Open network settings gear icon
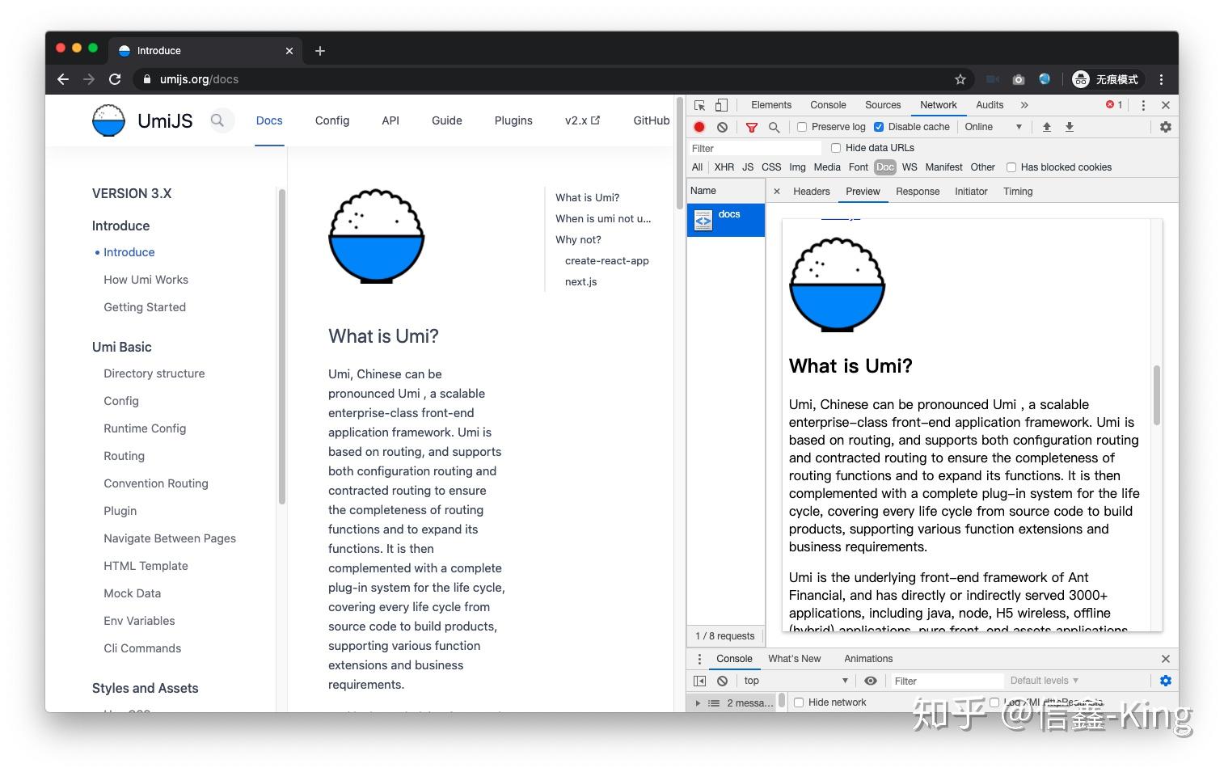This screenshot has width=1224, height=772. [x=1165, y=127]
